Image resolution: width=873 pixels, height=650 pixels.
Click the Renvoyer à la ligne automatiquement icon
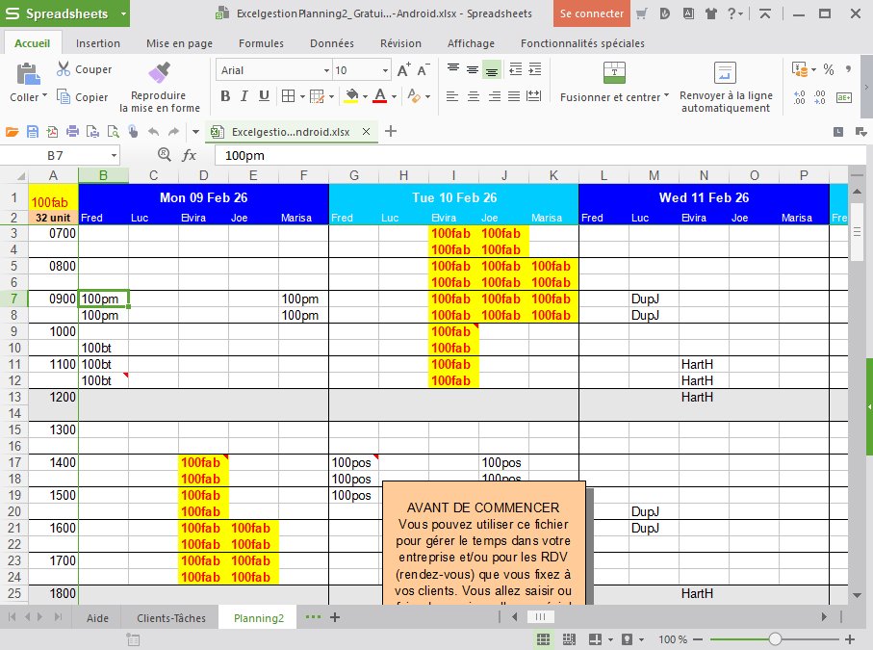pos(725,73)
